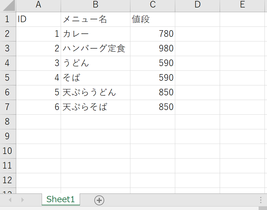Switch to the Sheet1 tab

(61, 199)
